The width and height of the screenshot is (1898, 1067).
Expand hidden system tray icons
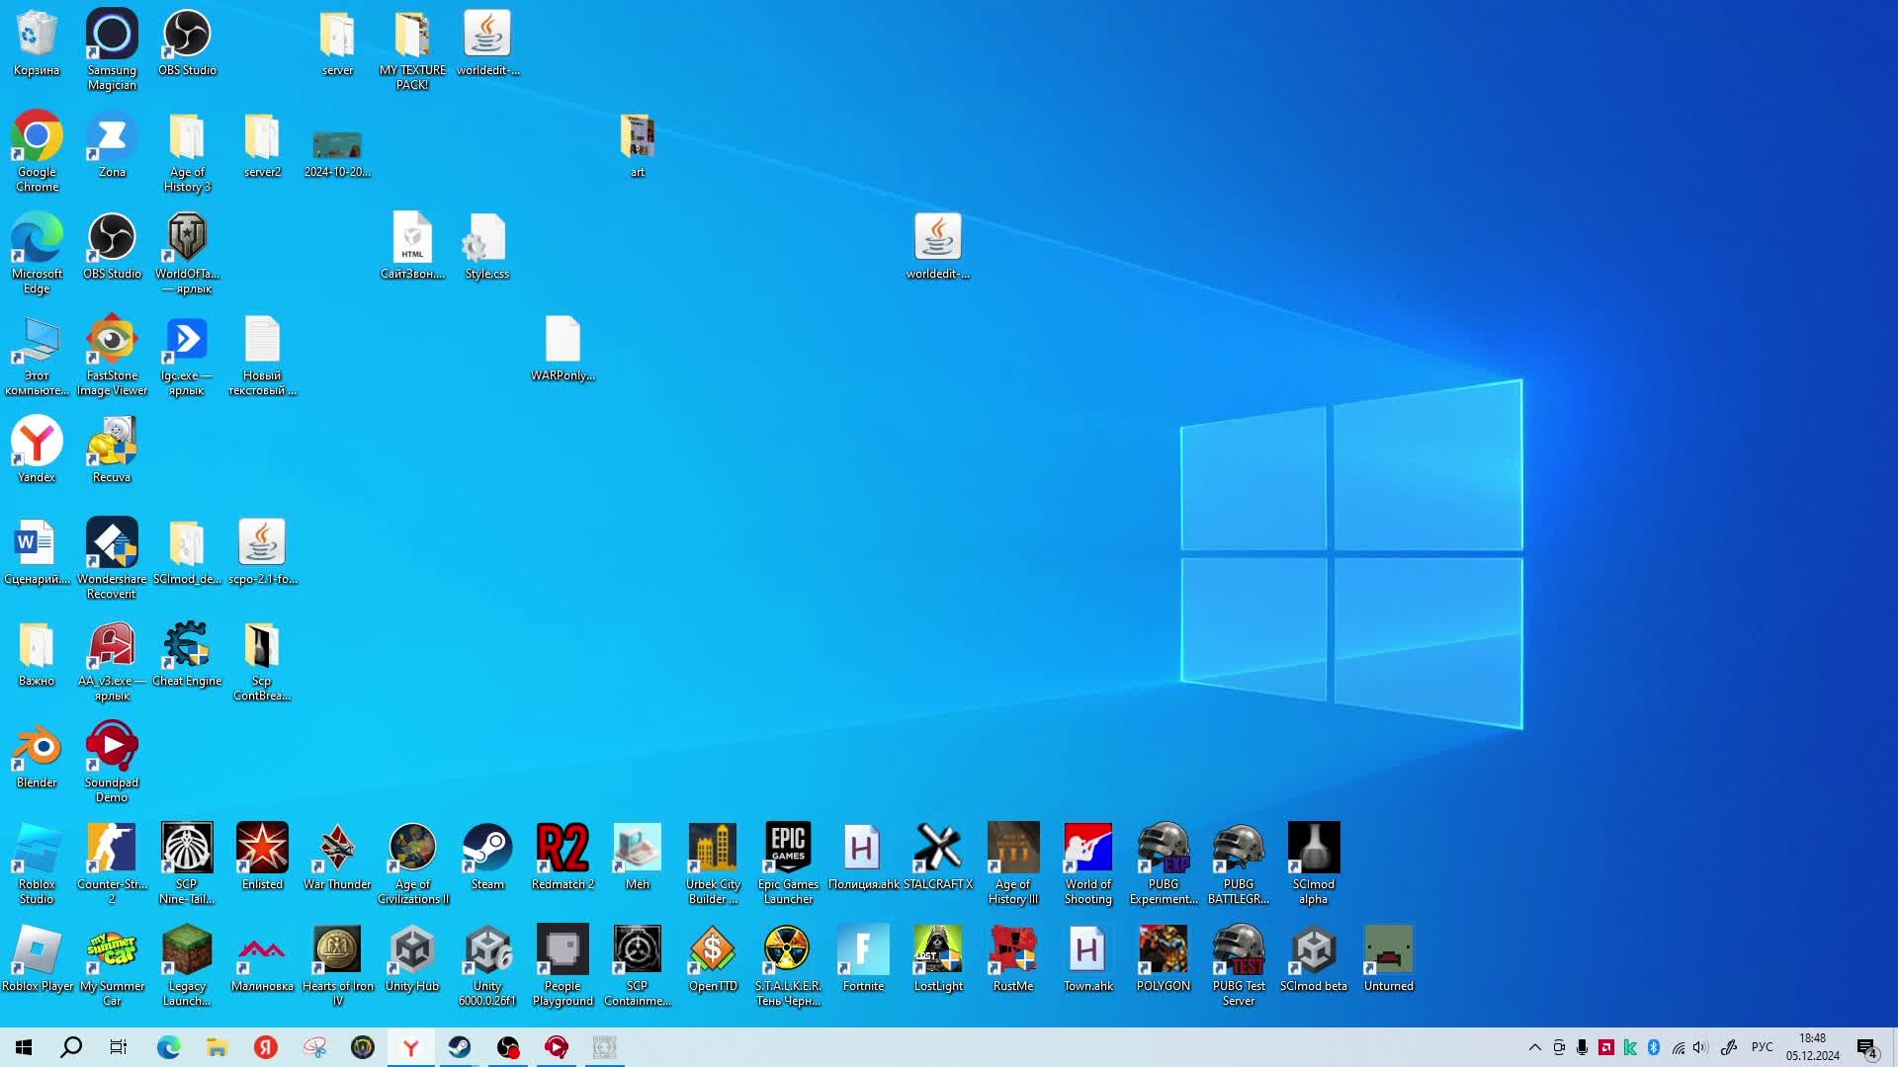coord(1534,1047)
